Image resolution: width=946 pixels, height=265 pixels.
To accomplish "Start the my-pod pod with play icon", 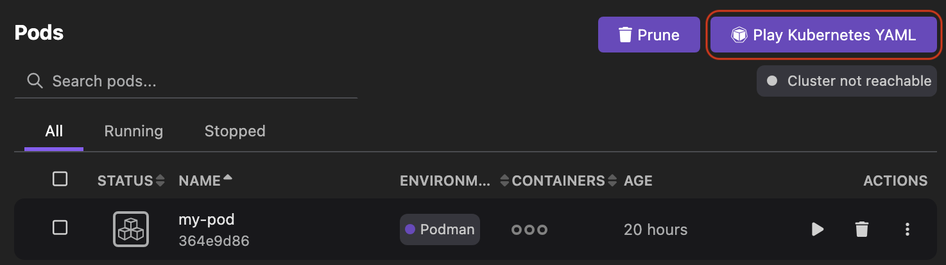I will [818, 229].
